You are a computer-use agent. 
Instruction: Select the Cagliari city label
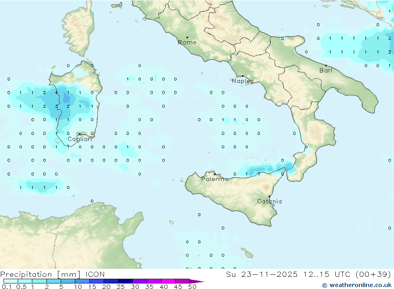pyautogui.click(x=80, y=139)
